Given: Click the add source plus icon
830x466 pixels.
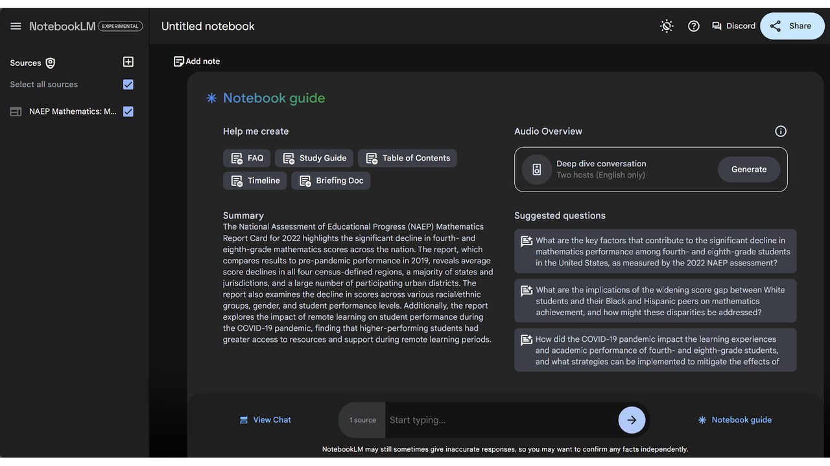Looking at the screenshot, I should 128,62.
